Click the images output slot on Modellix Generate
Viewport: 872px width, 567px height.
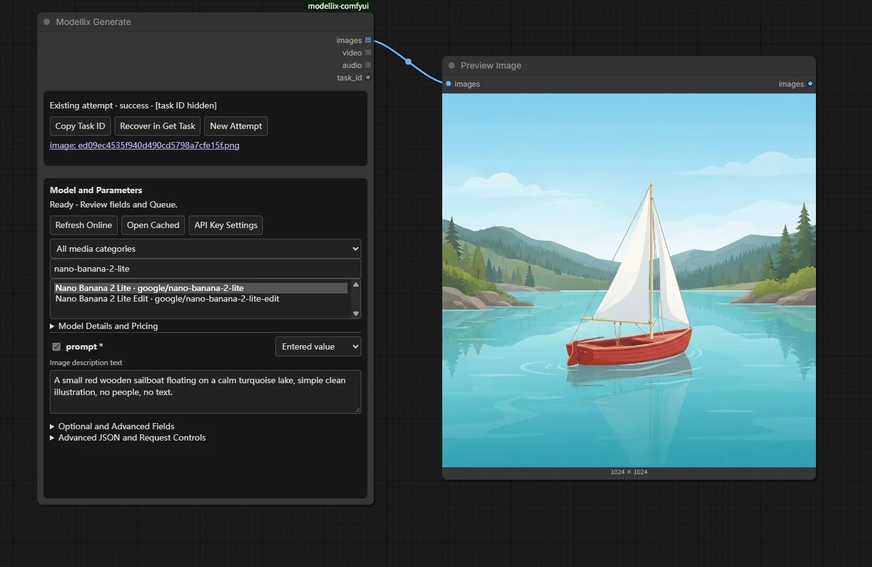point(368,40)
